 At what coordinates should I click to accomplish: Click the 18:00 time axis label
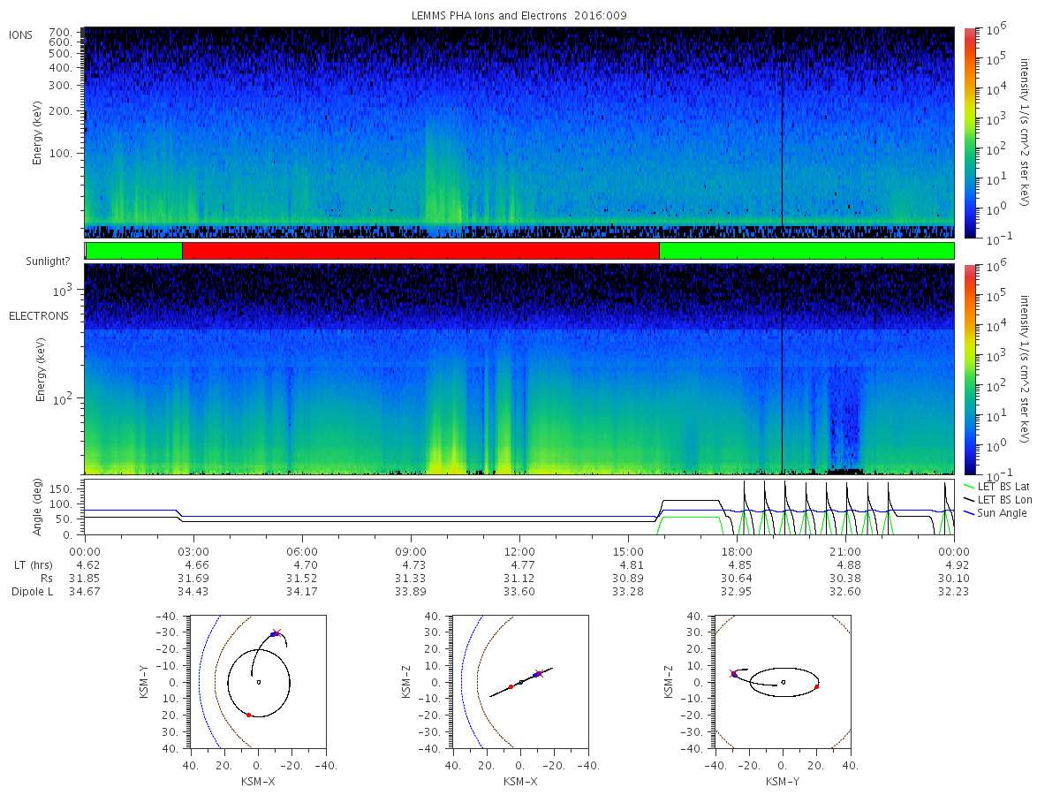(x=737, y=550)
